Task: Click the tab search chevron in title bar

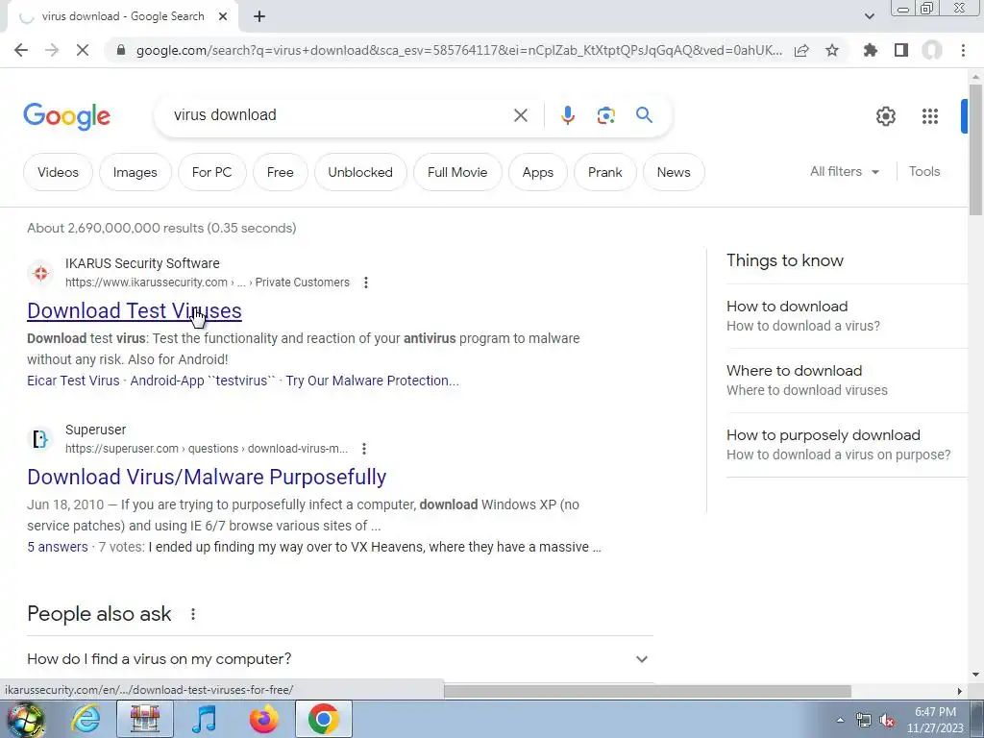Action: tap(869, 16)
